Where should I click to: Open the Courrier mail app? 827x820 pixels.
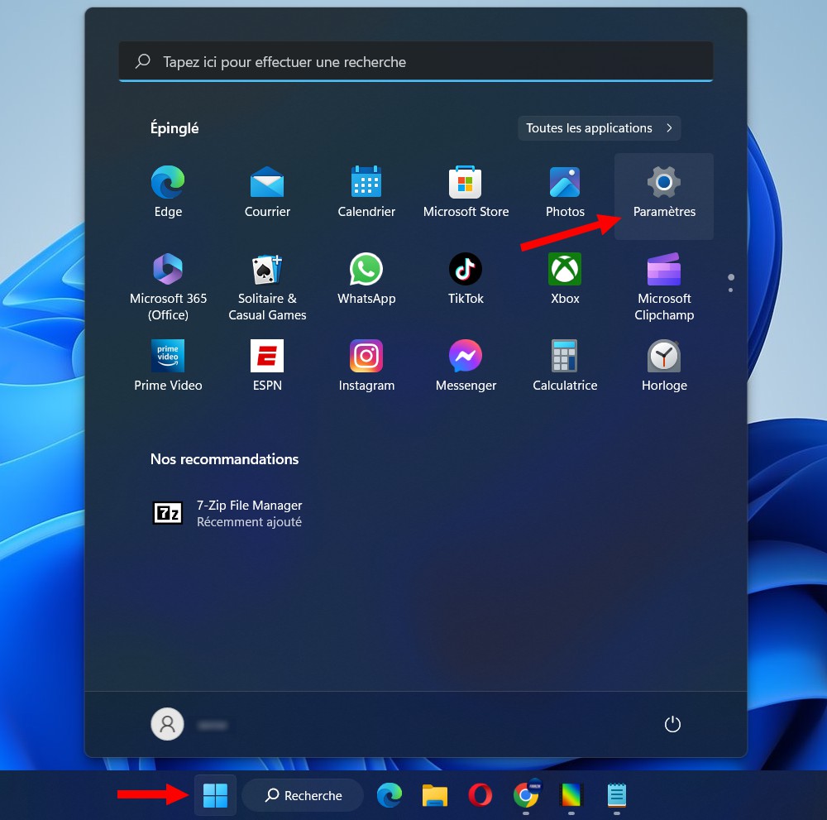click(x=267, y=190)
